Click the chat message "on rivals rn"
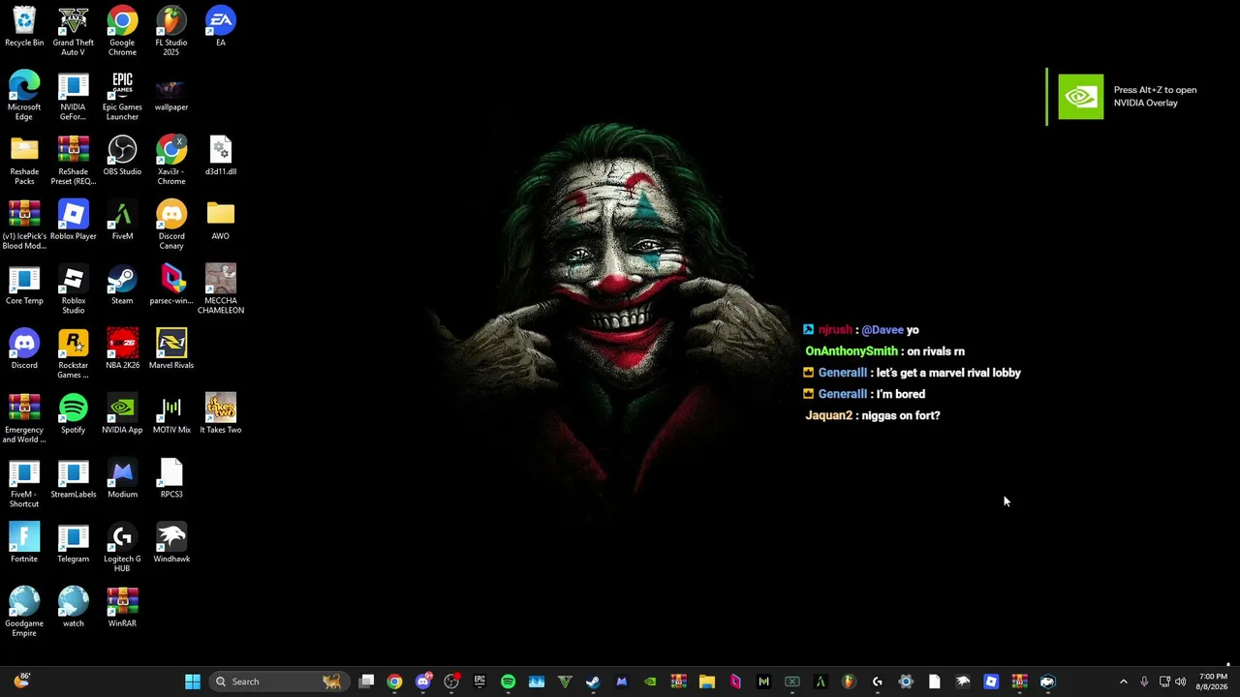1240x697 pixels. pyautogui.click(x=936, y=351)
